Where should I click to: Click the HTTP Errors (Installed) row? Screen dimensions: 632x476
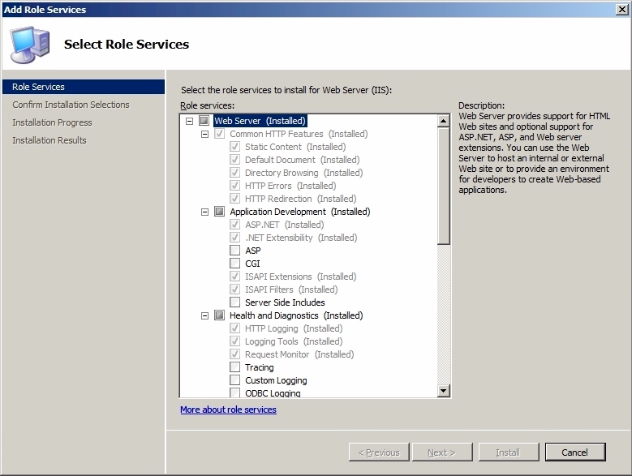(290, 186)
